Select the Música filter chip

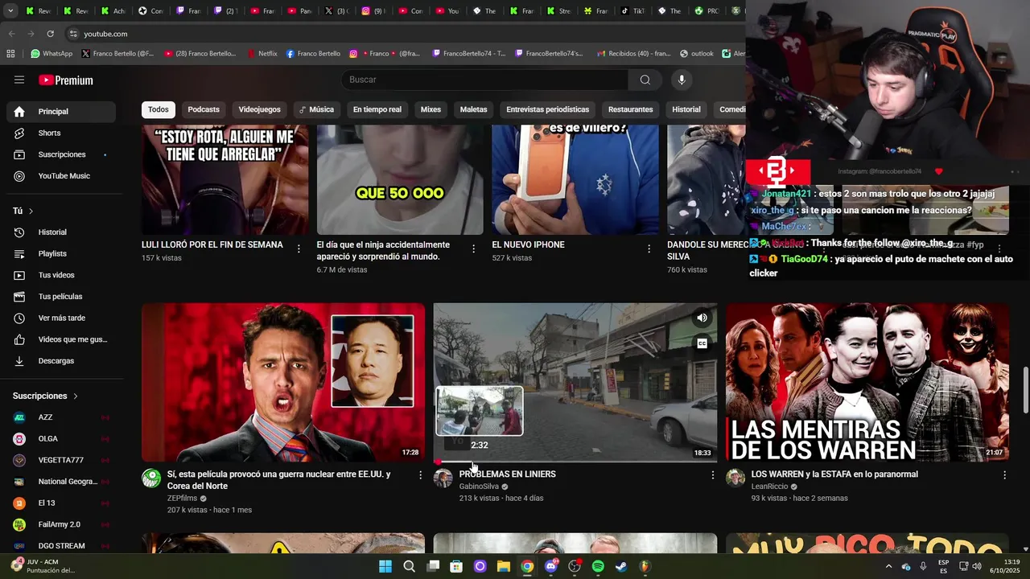[316, 109]
